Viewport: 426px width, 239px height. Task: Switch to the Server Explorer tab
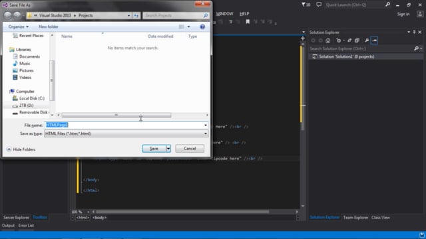pyautogui.click(x=16, y=217)
